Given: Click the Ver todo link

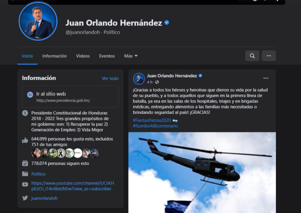Looking at the screenshot, I should point(110,78).
